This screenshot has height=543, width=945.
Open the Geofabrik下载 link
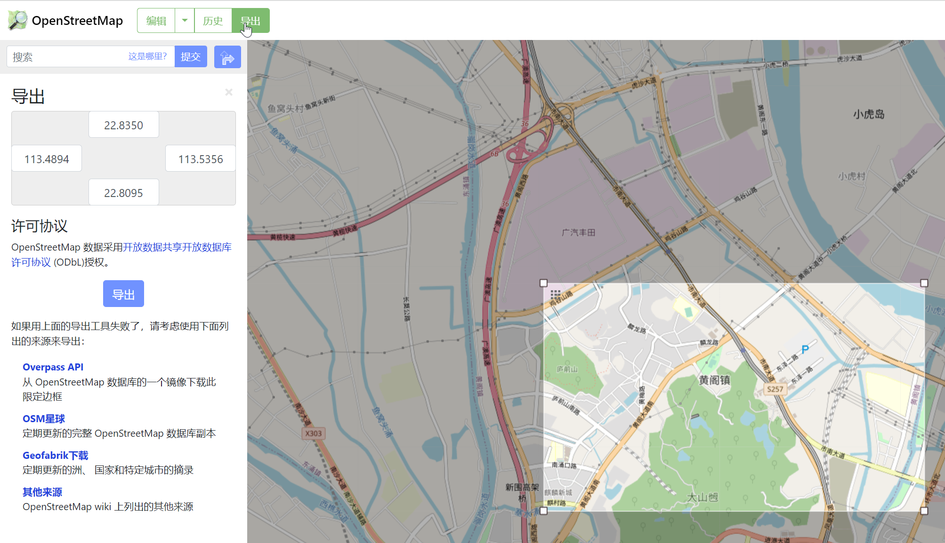click(x=56, y=455)
